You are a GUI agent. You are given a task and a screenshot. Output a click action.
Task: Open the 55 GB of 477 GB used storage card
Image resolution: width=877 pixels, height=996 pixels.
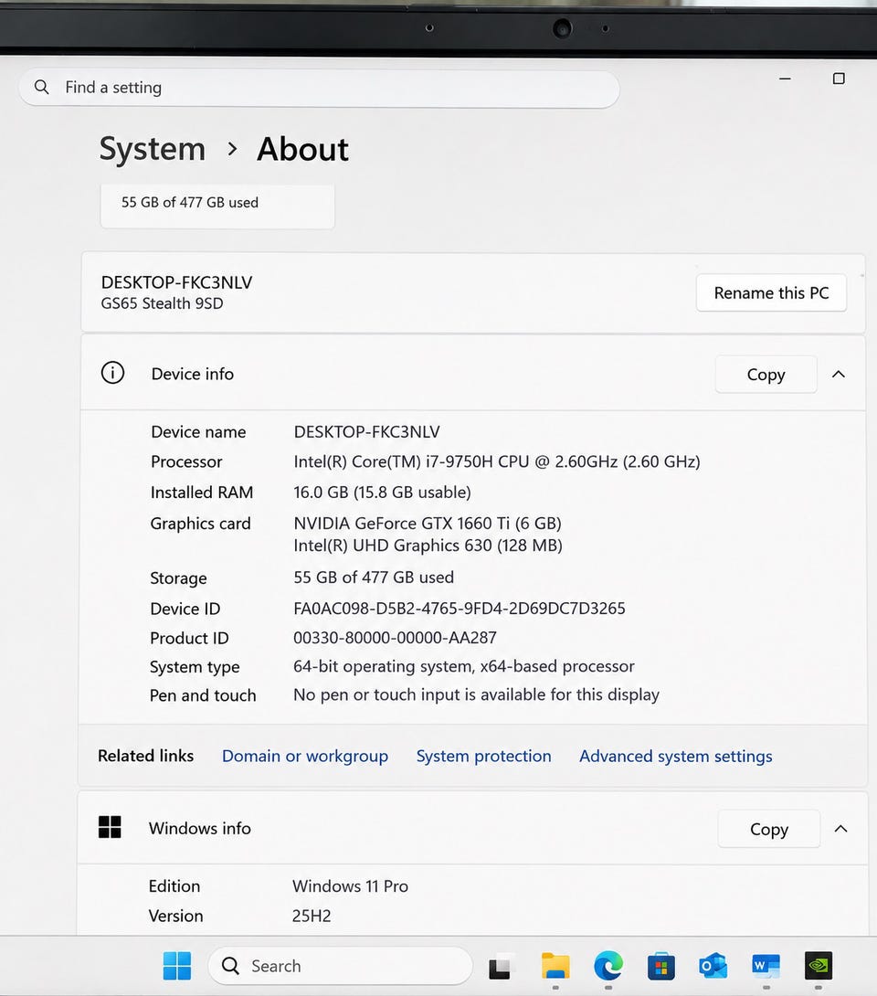pos(217,206)
